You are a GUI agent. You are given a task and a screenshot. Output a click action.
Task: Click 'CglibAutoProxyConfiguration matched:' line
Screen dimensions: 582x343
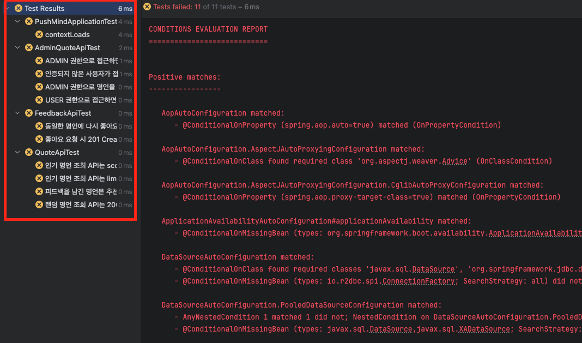pos(353,185)
